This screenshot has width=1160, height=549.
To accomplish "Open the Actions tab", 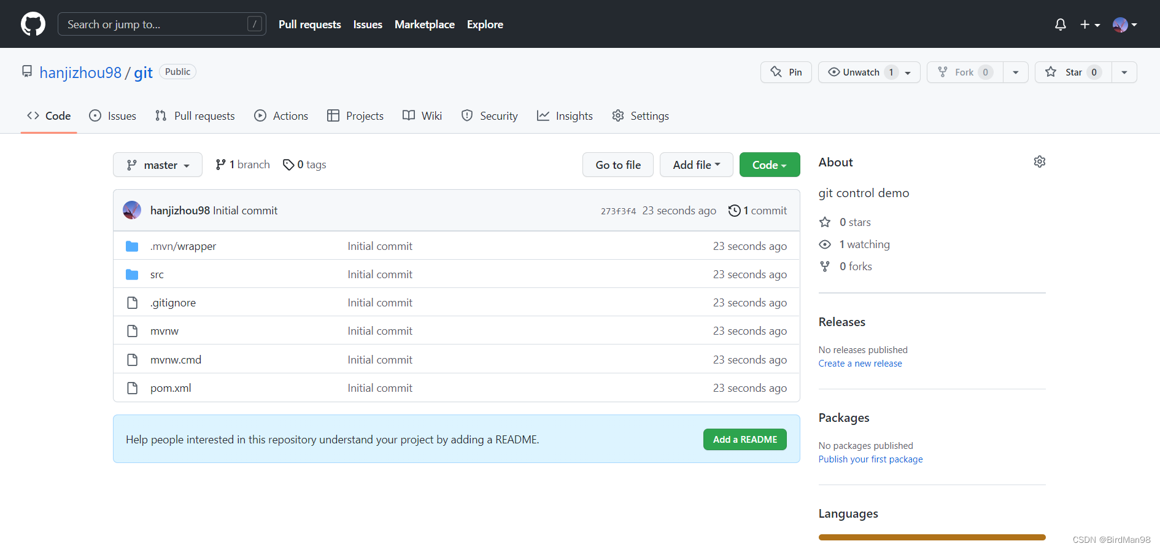I will 281,115.
